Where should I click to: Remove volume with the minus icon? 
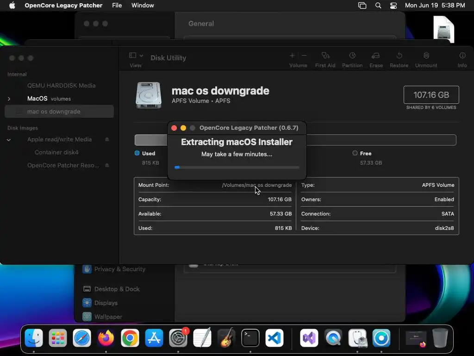pos(304,56)
